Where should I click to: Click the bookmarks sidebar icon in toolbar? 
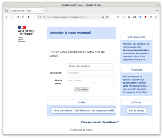pos(135,17)
